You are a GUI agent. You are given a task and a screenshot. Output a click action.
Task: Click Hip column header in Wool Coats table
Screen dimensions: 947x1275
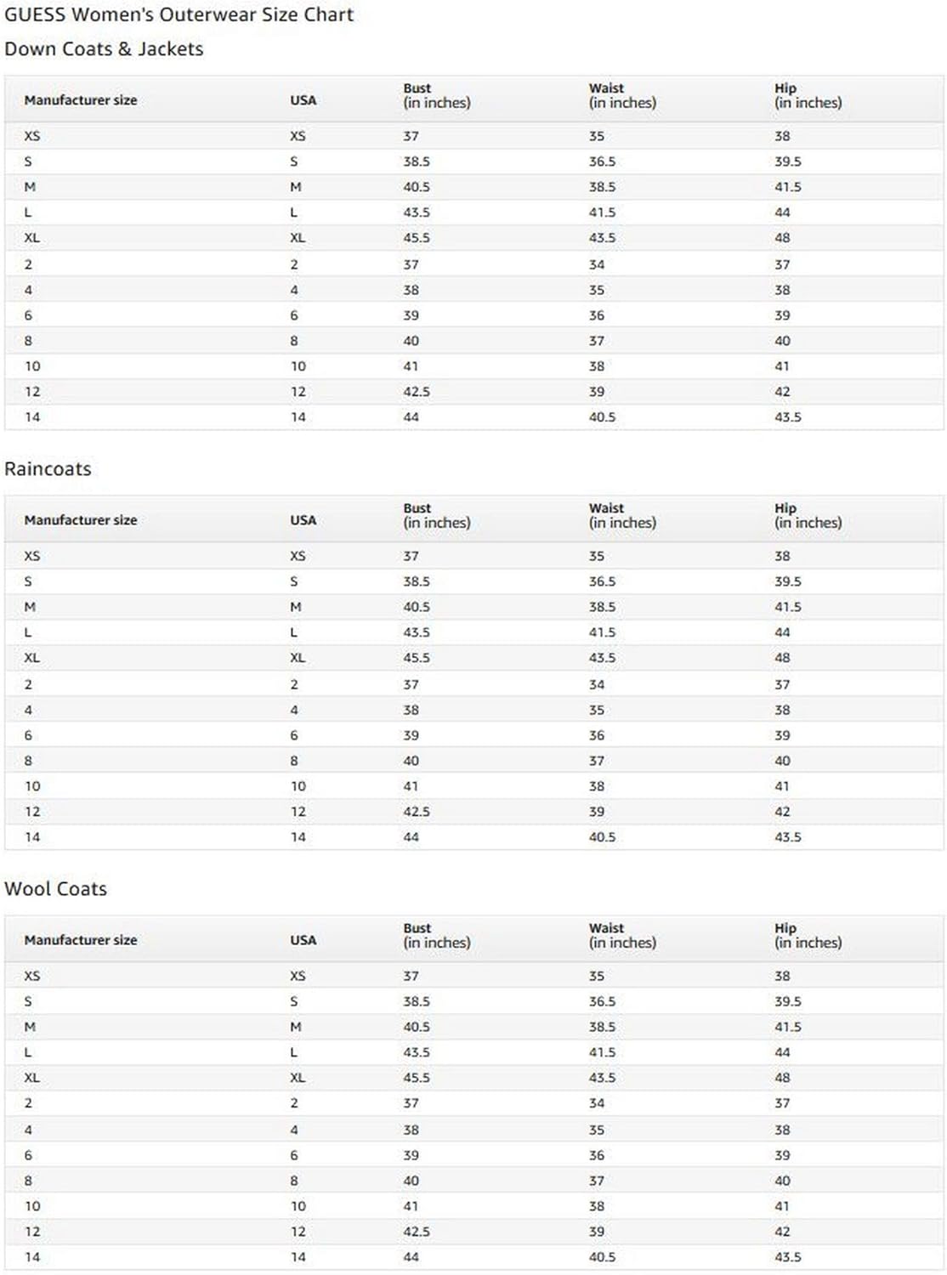coord(808,935)
